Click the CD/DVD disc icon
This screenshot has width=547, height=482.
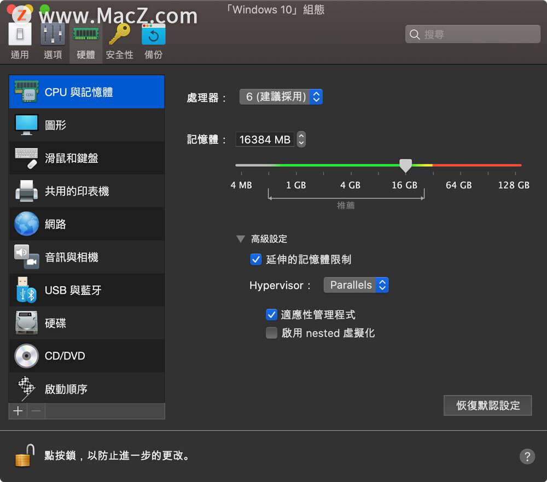coord(26,356)
